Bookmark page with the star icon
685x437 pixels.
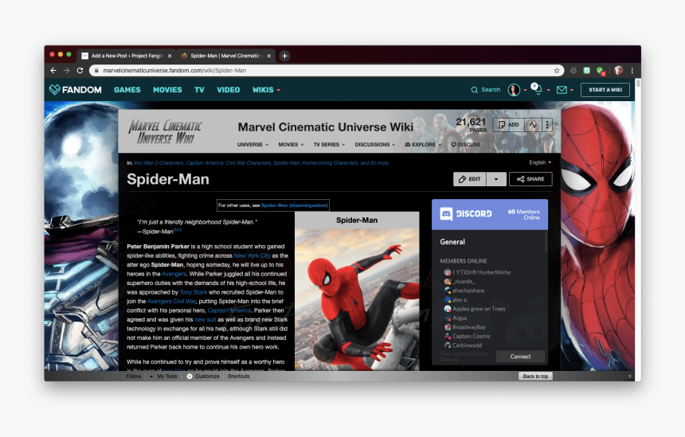point(557,70)
